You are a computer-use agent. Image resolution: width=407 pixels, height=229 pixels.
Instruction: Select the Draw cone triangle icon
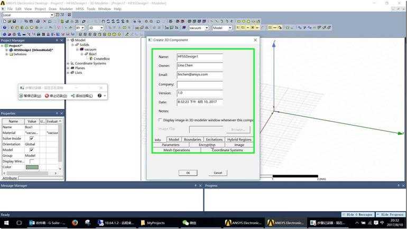[x=27, y=27]
